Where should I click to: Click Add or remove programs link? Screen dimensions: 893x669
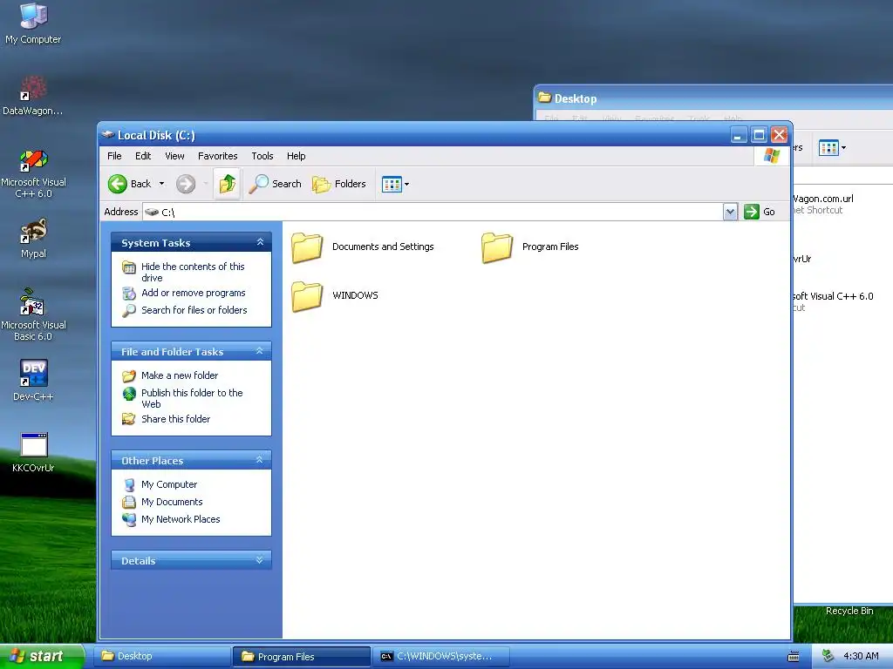(x=193, y=293)
